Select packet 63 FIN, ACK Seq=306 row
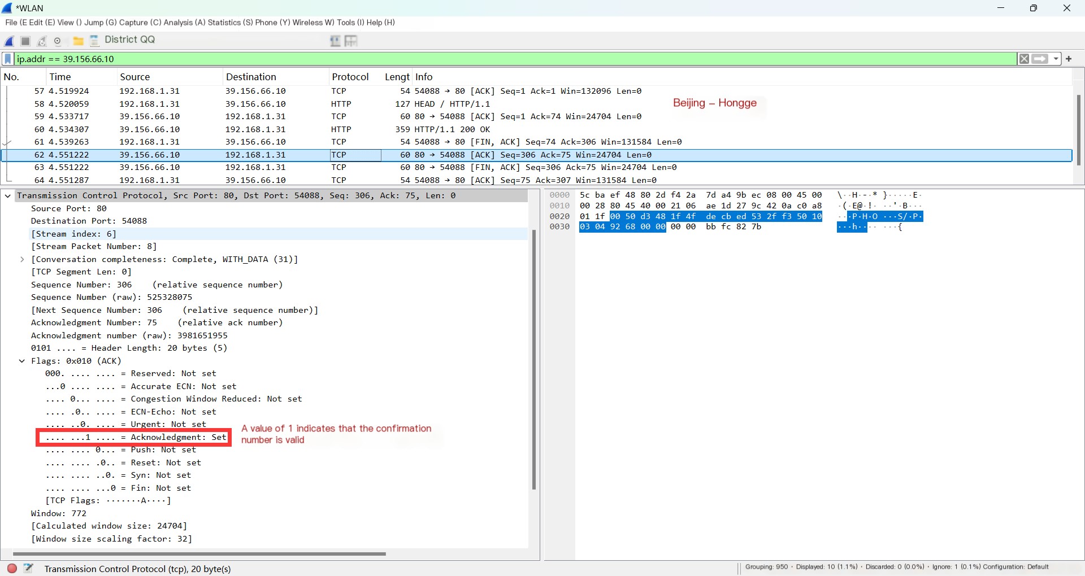Image resolution: width=1085 pixels, height=576 pixels. (537, 168)
